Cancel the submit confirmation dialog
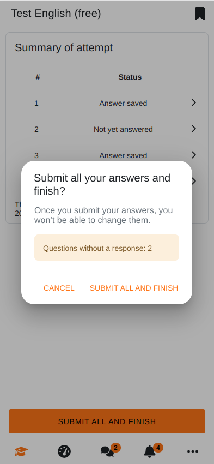214x464 pixels. click(59, 288)
